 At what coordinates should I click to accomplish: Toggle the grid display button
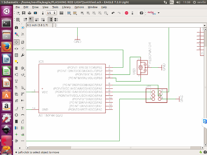pos(18,20)
